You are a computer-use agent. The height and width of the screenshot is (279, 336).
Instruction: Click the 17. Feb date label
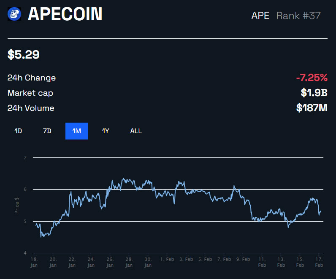coord(319,262)
